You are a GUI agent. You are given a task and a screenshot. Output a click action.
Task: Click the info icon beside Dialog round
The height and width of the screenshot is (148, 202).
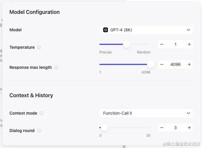pos(39,131)
